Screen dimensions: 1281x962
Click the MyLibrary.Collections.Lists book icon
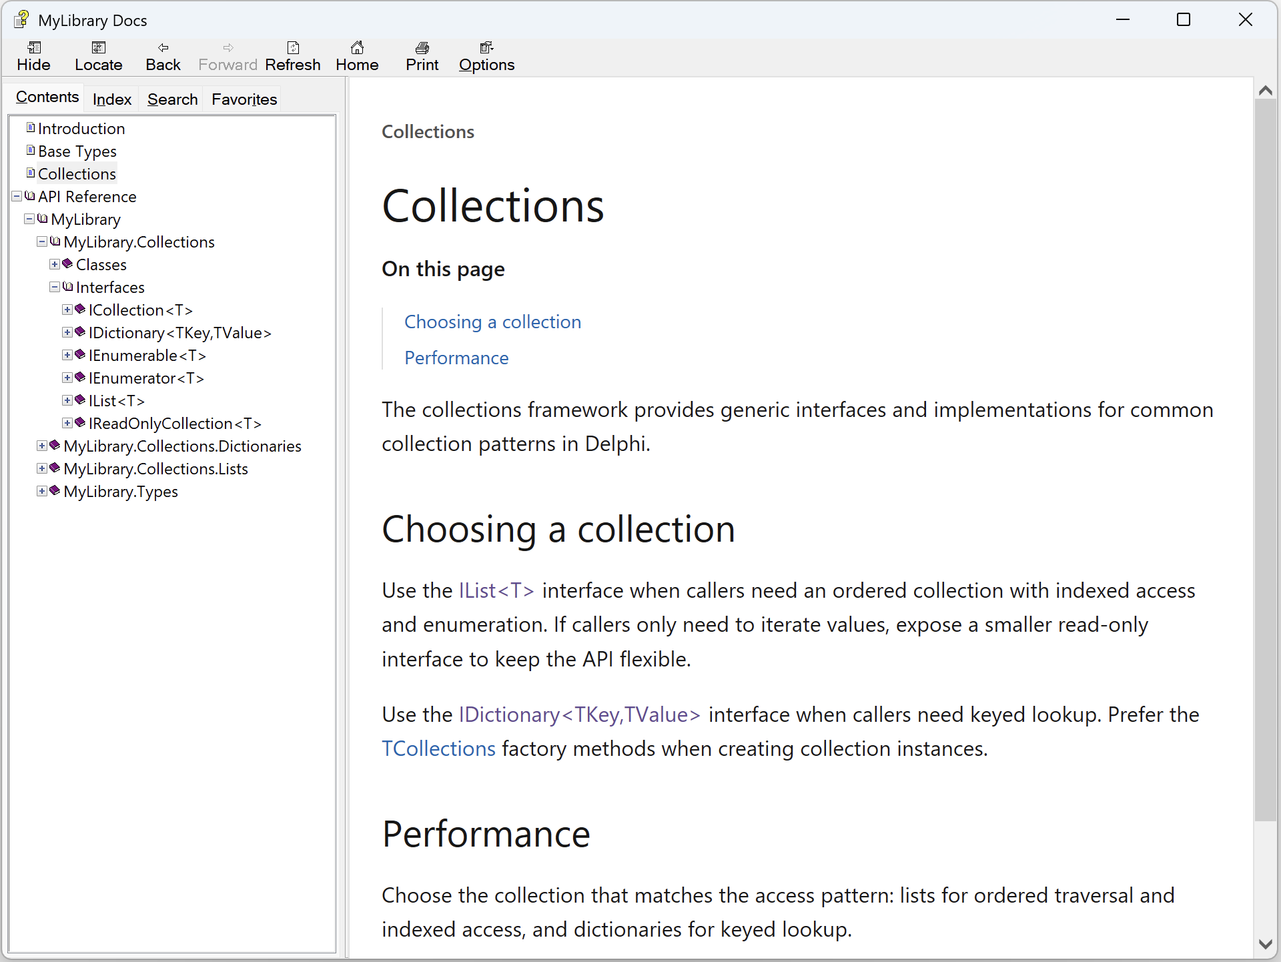(55, 468)
